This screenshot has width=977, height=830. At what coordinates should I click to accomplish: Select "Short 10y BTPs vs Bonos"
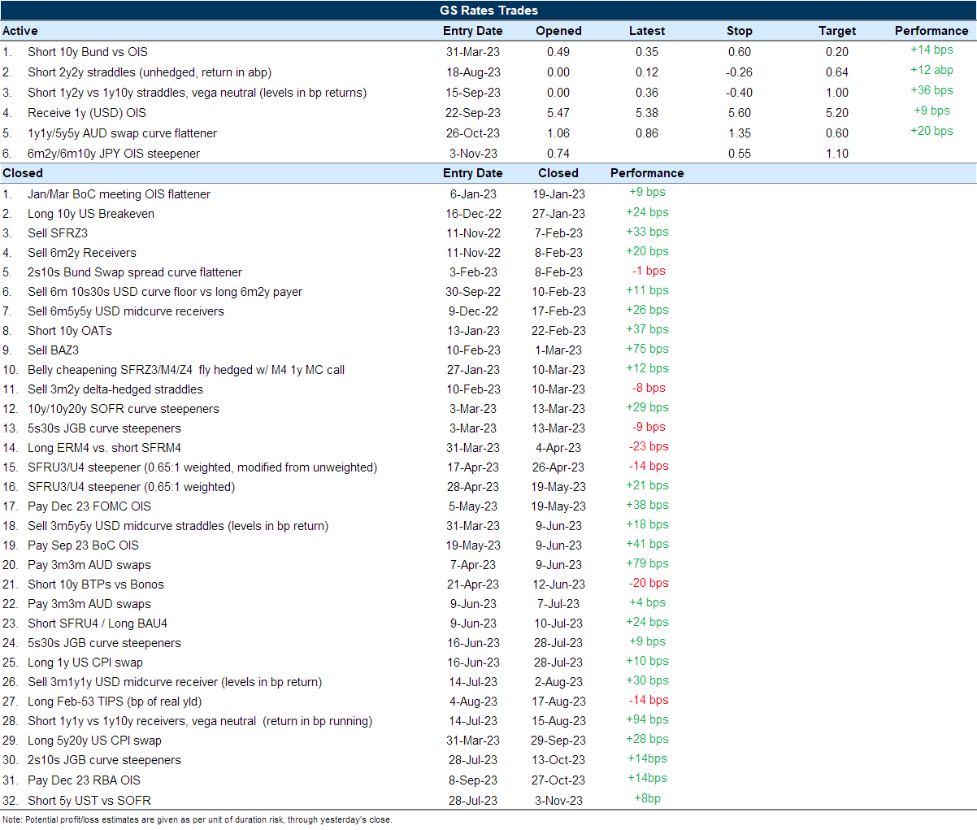point(96,584)
